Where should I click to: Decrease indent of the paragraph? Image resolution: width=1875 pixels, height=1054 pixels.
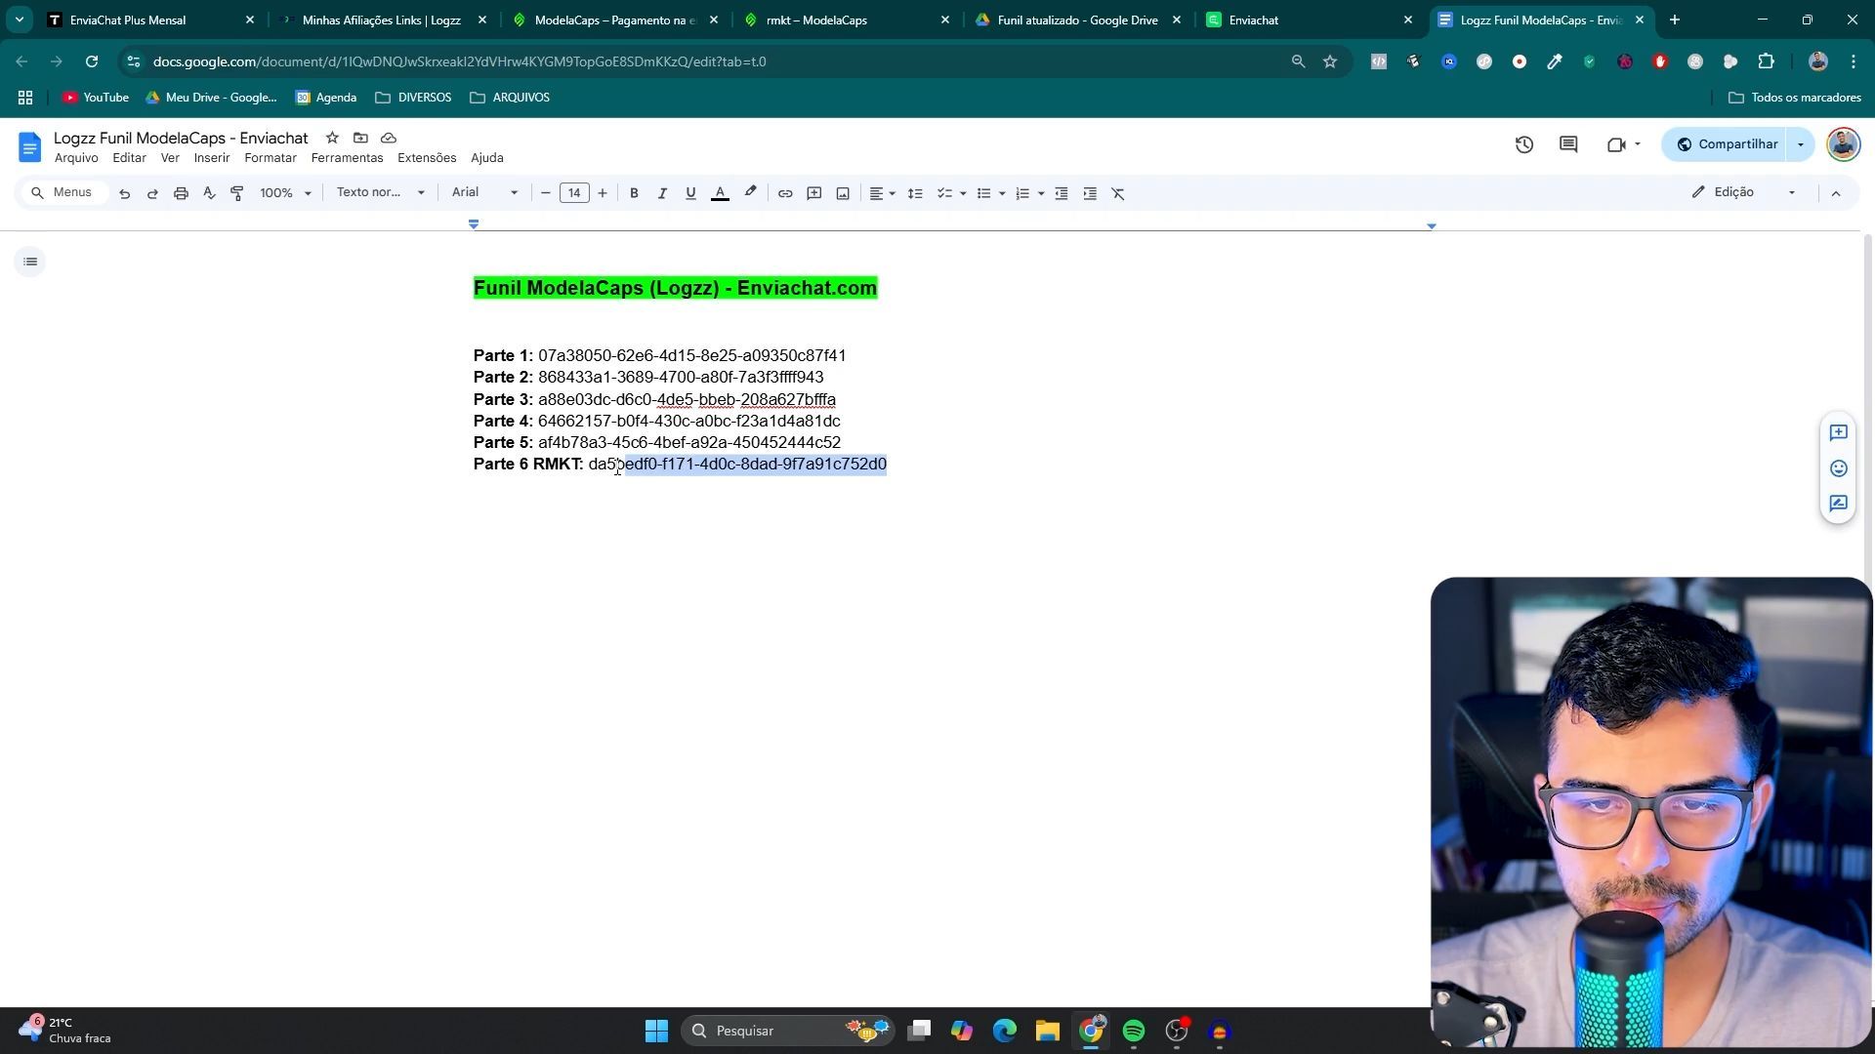[1062, 193]
